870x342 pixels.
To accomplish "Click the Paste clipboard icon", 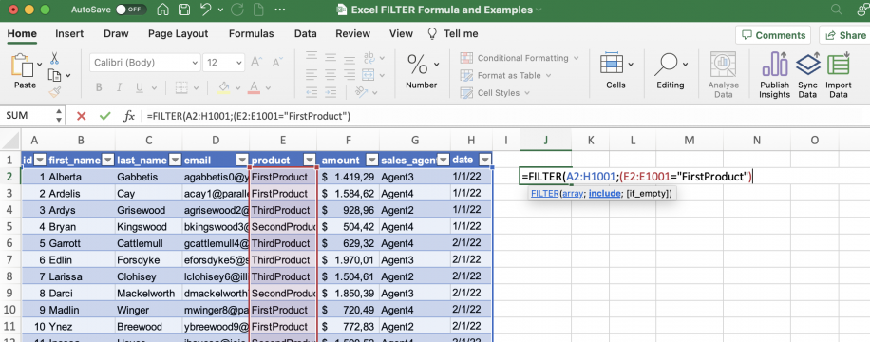I will point(22,65).
